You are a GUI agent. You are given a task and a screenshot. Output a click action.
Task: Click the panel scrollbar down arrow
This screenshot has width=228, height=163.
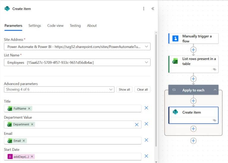click(156, 162)
